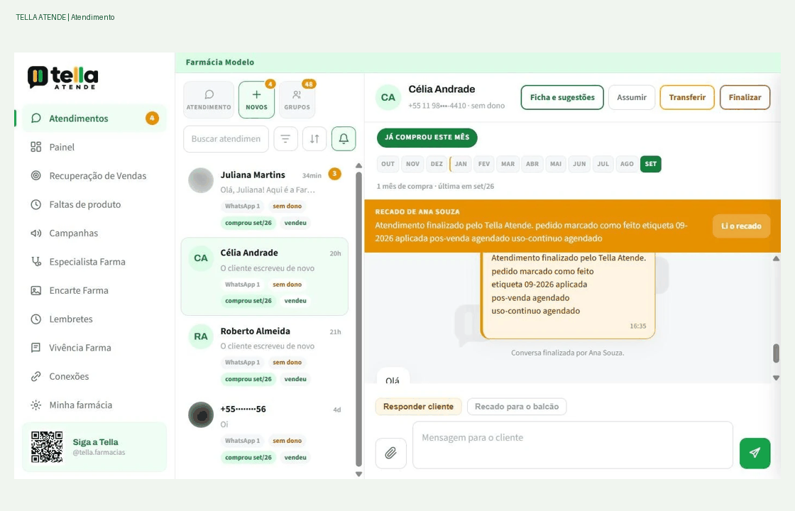
Task: Click the Encarte Farma image icon
Action: 36,290
